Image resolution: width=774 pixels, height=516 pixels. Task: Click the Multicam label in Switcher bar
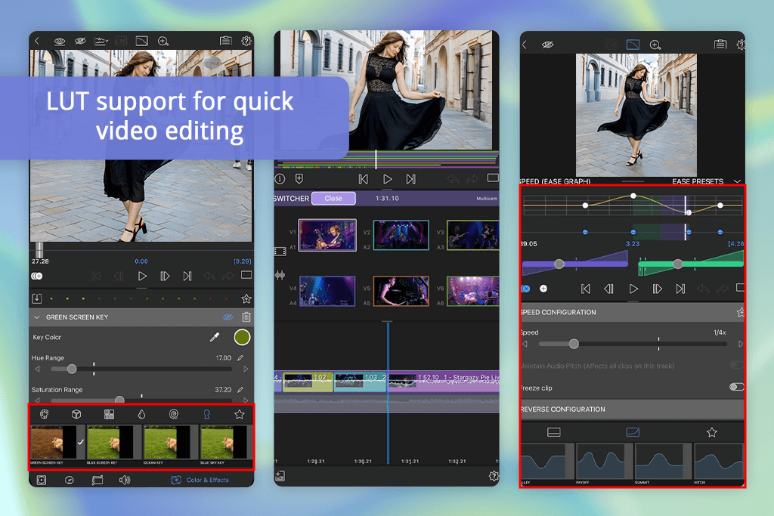click(x=487, y=198)
